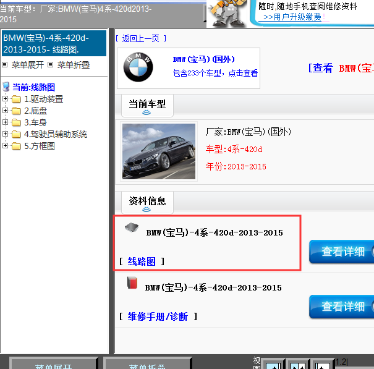The image size is (374, 369).
Task: Click the 查看 BMW link at right
Action: click(341, 68)
